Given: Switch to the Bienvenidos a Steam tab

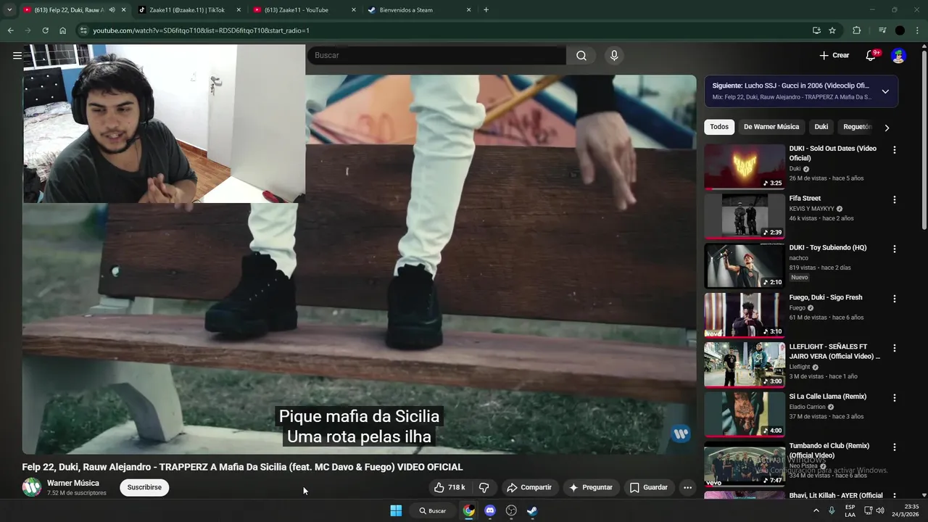Looking at the screenshot, I should tap(420, 10).
